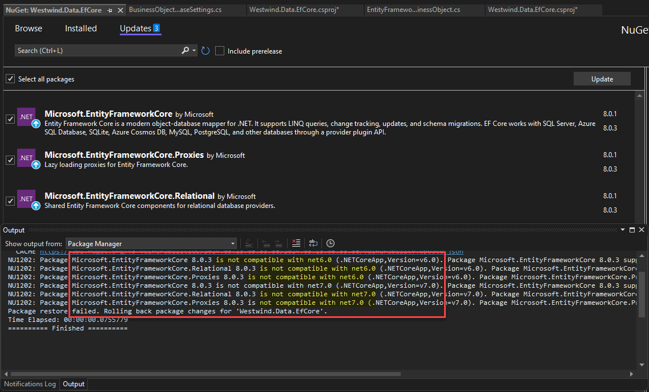The image size is (649, 392).
Task: Switch to Notifications Log tab
Action: (x=30, y=384)
